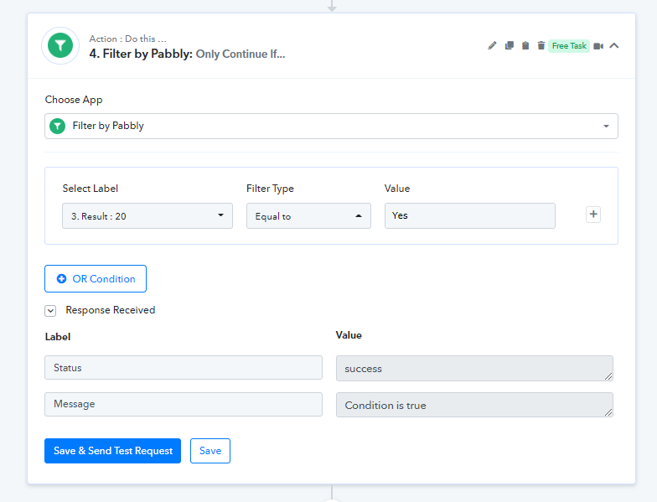Click the success value textarea

pyautogui.click(x=474, y=369)
